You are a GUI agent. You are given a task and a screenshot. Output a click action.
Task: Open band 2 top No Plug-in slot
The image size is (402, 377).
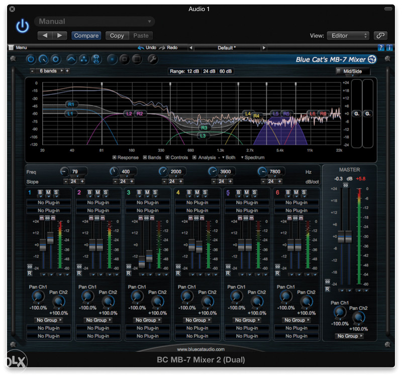[98, 203]
